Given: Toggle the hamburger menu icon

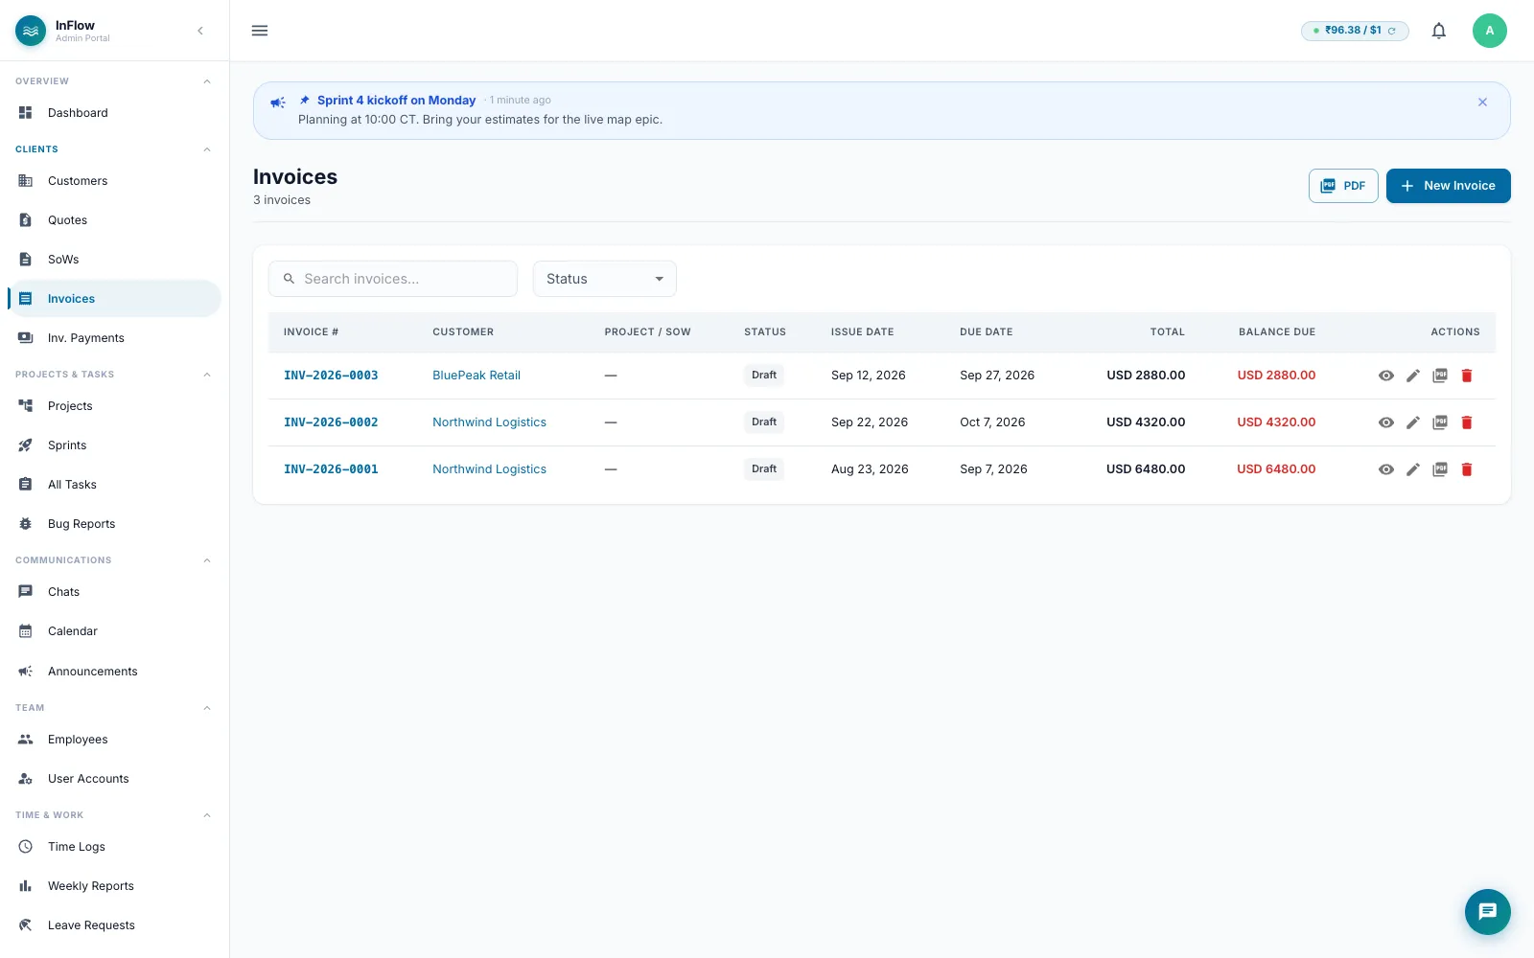Looking at the screenshot, I should (x=260, y=31).
